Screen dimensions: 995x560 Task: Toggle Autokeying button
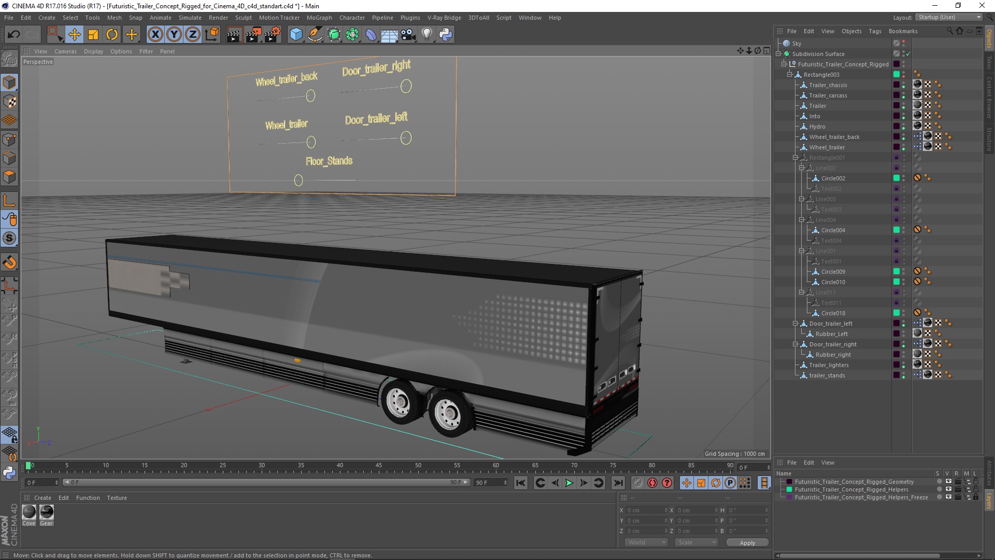tap(652, 483)
